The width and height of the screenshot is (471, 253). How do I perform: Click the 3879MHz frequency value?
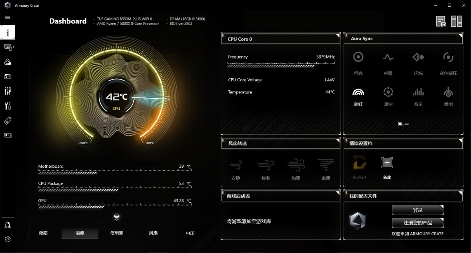(325, 57)
